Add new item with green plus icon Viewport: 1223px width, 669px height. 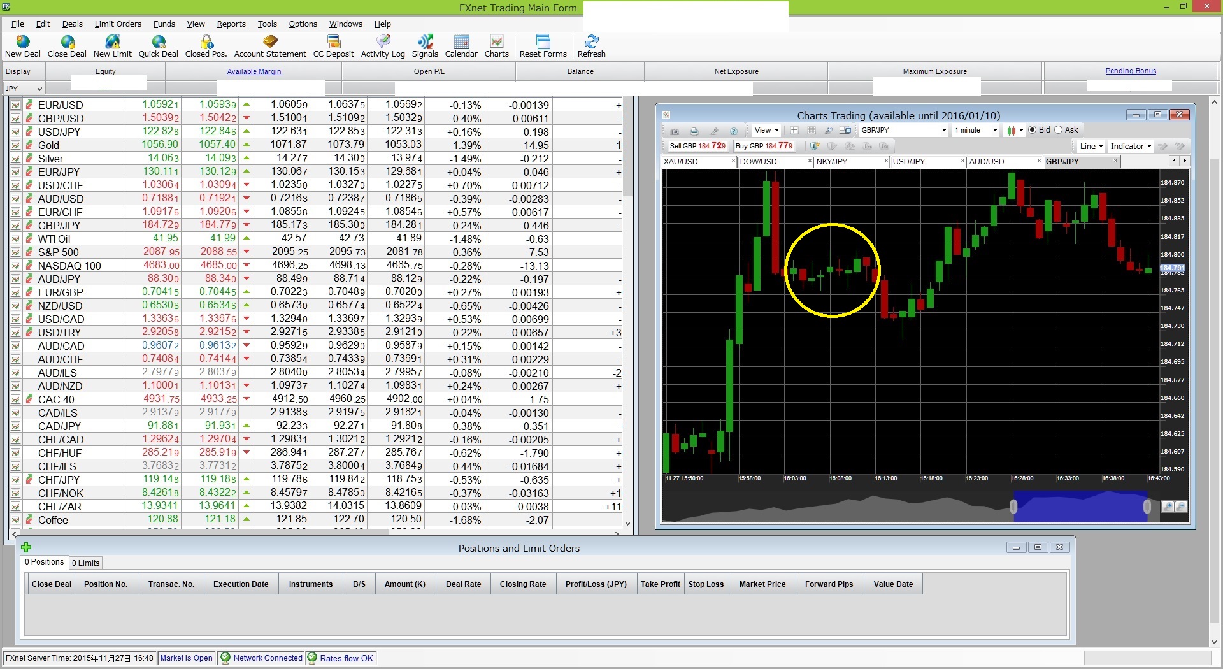26,547
